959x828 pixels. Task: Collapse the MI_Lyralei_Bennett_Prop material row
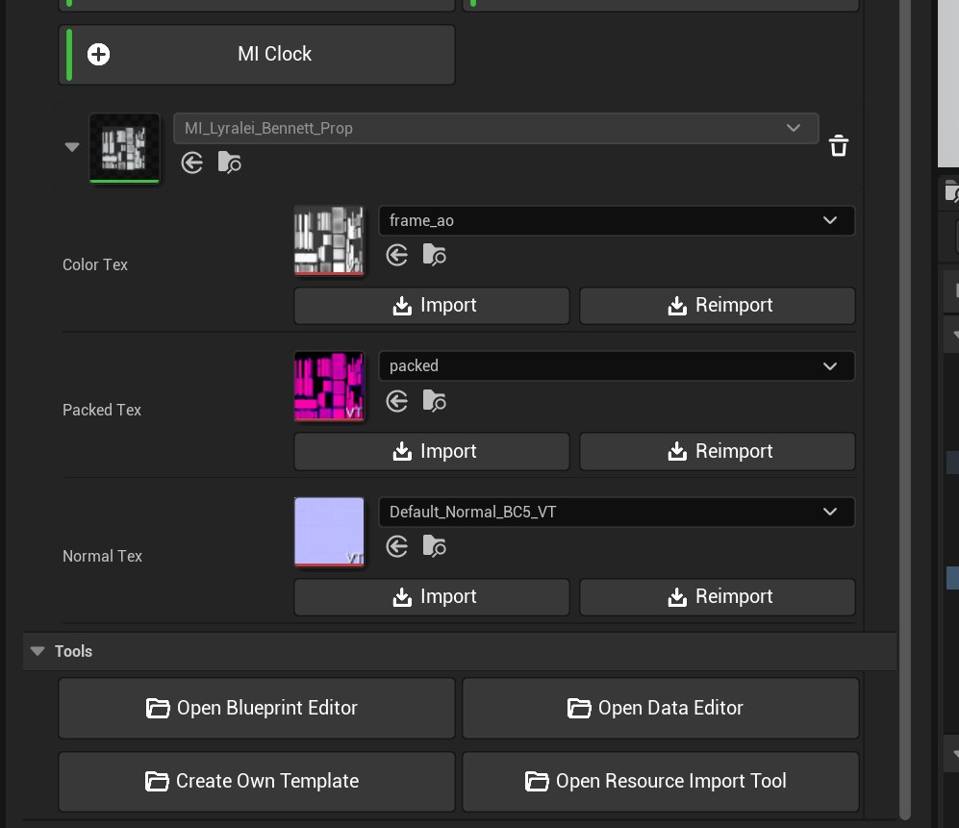click(x=71, y=147)
